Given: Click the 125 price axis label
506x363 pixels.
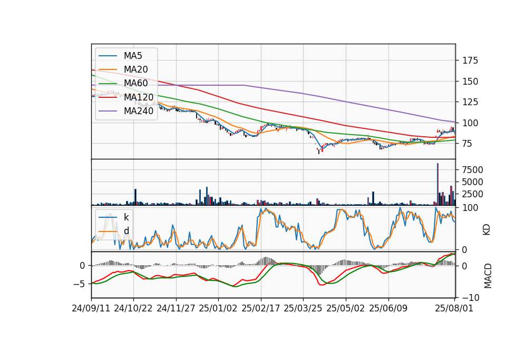Looking at the screenshot, I should [470, 102].
